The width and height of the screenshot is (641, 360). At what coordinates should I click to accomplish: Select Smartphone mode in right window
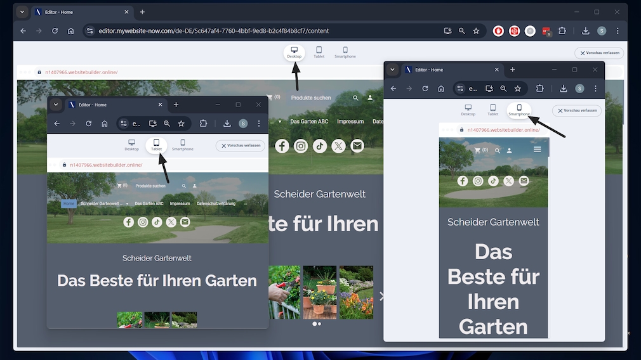519,110
